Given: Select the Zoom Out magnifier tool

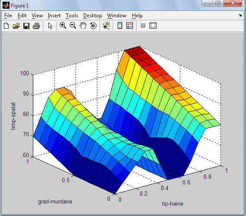Looking at the screenshot, I should tap(73, 26).
